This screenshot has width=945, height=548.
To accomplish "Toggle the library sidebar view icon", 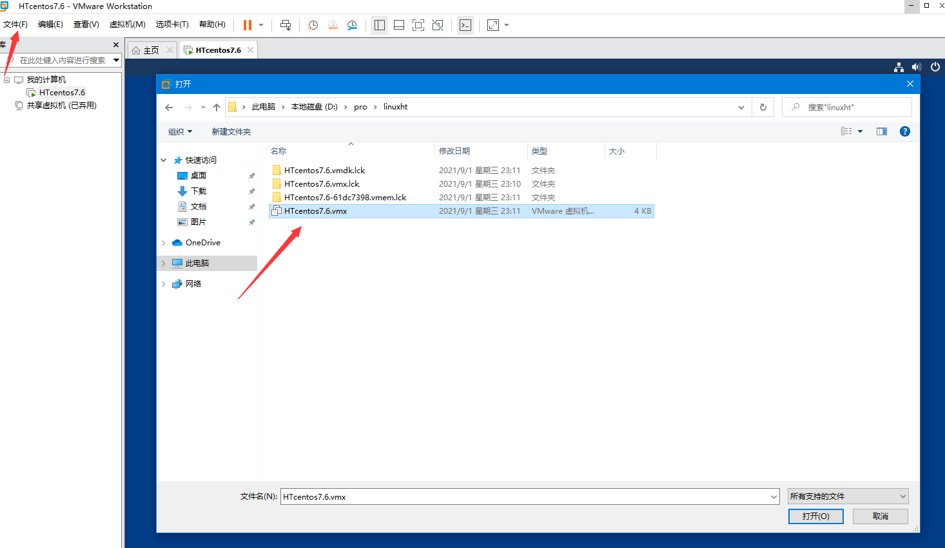I will (380, 25).
